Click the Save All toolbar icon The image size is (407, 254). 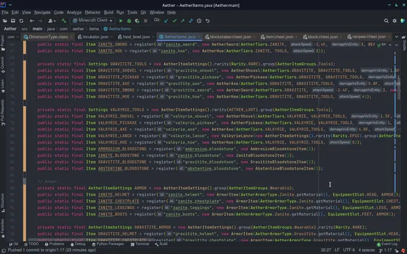pyautogui.click(x=13, y=21)
